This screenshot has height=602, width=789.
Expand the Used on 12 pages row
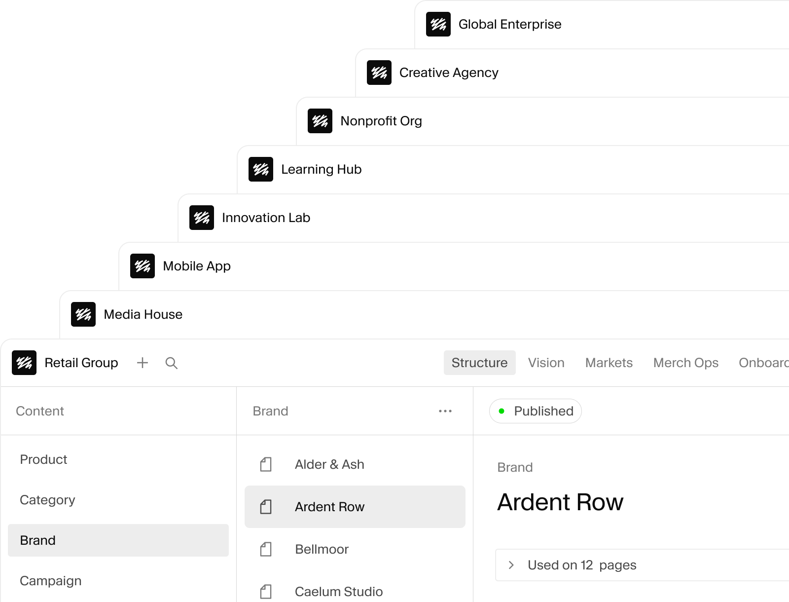coord(642,565)
